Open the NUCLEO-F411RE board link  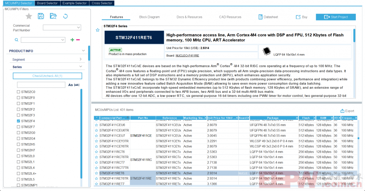187,56
